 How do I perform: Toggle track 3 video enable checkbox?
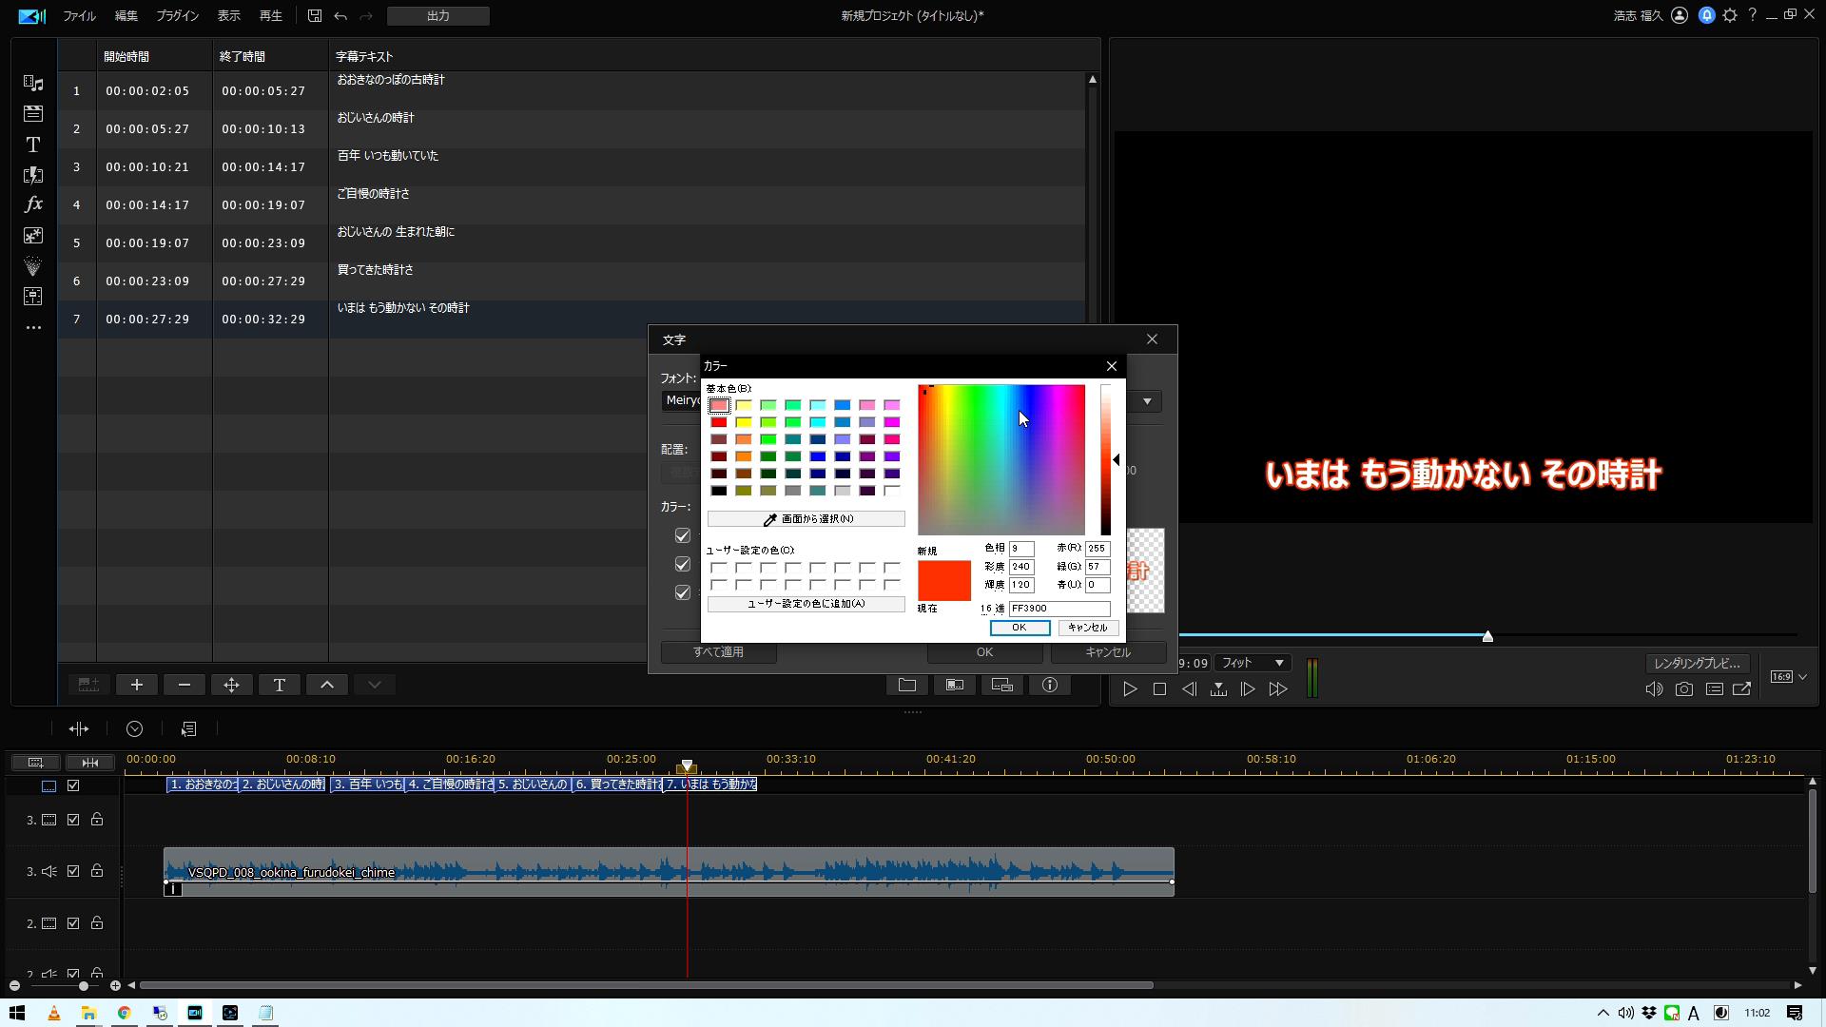pyautogui.click(x=73, y=820)
